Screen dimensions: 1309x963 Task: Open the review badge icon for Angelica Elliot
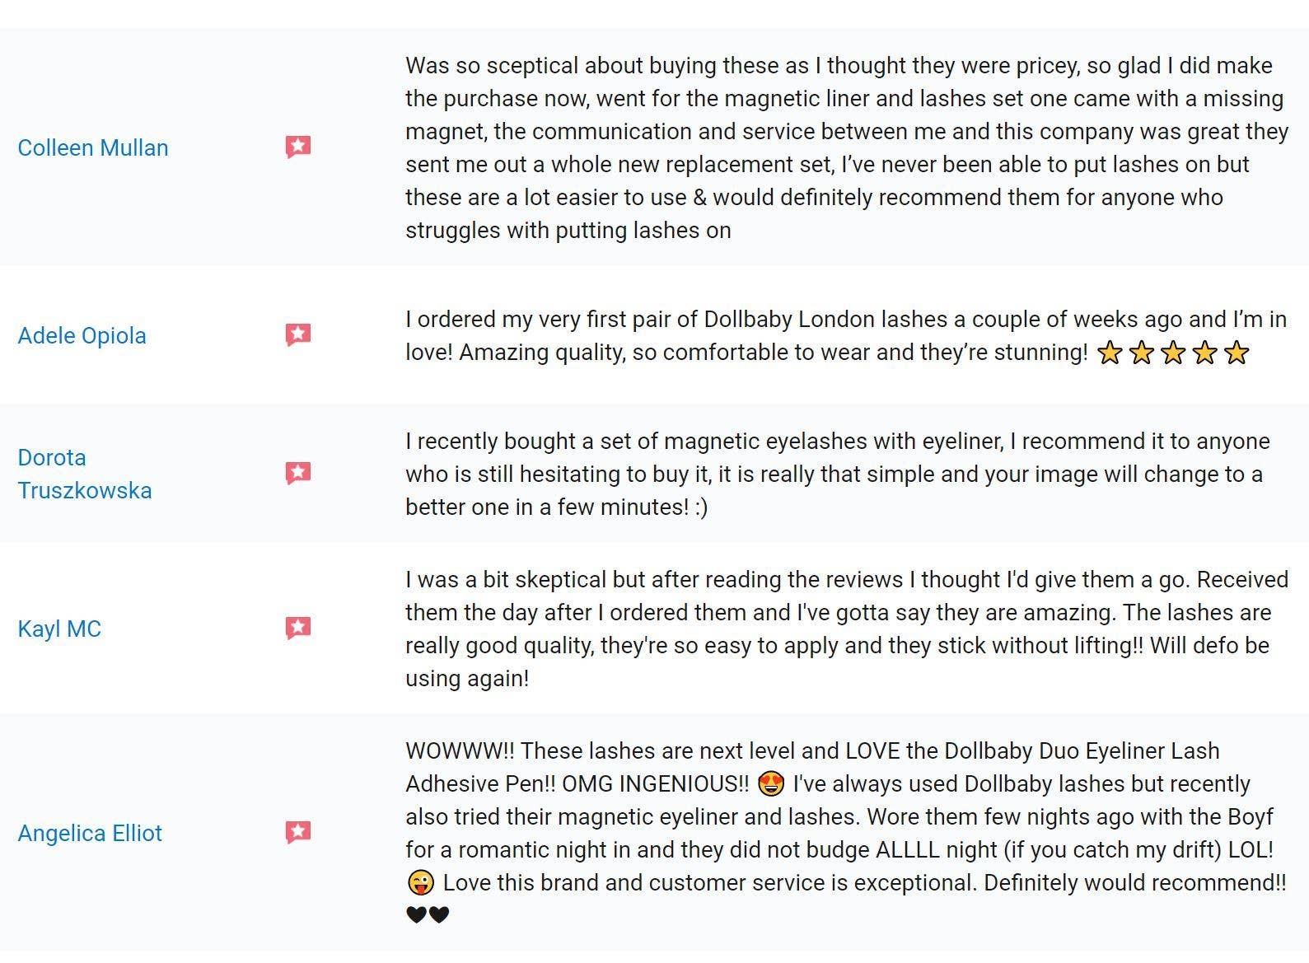298,833
